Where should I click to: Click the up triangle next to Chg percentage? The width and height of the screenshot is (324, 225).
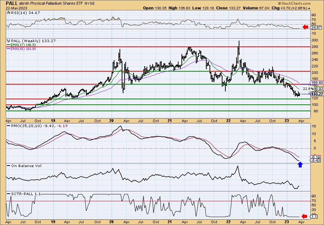pos(309,8)
